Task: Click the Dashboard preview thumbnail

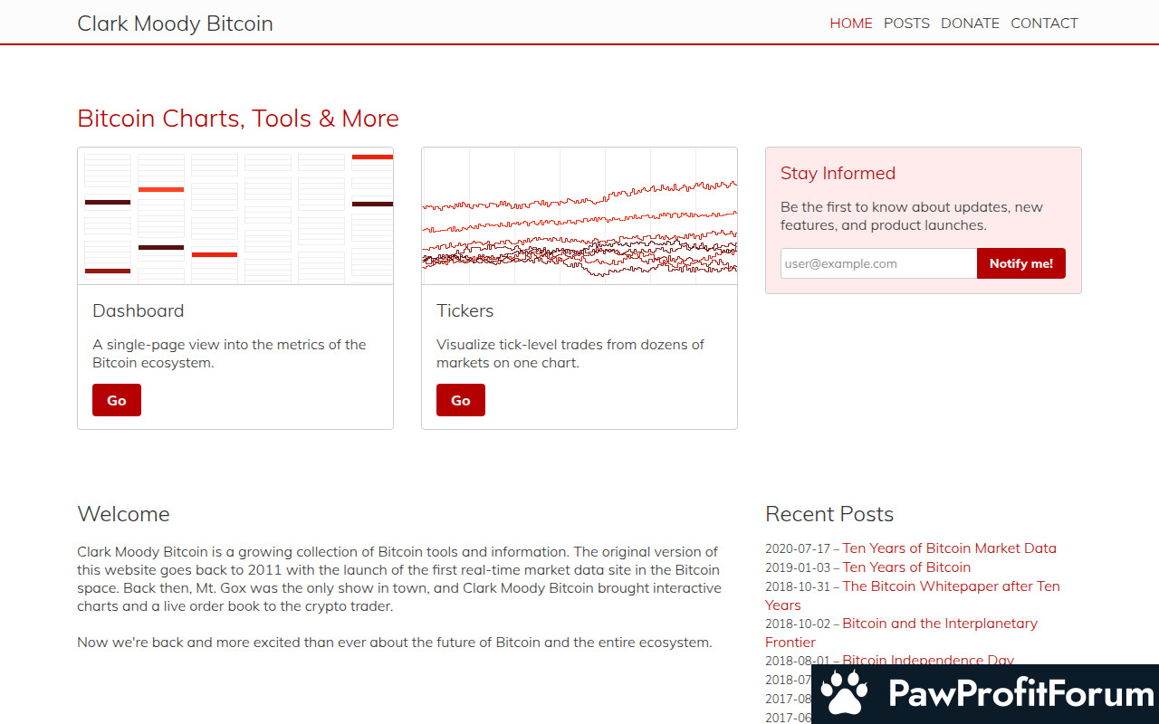Action: pyautogui.click(x=235, y=216)
